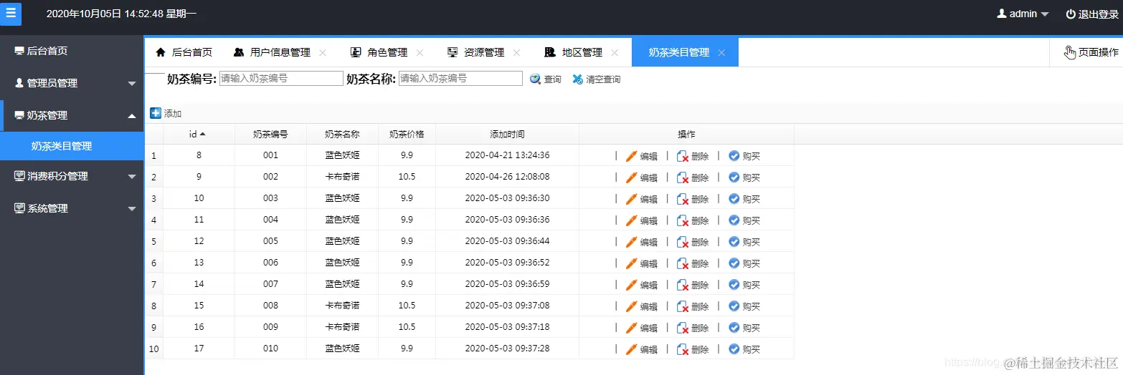Select 奶茶类目管理 in the sidebar
This screenshot has height=375, width=1123.
(x=72, y=146)
